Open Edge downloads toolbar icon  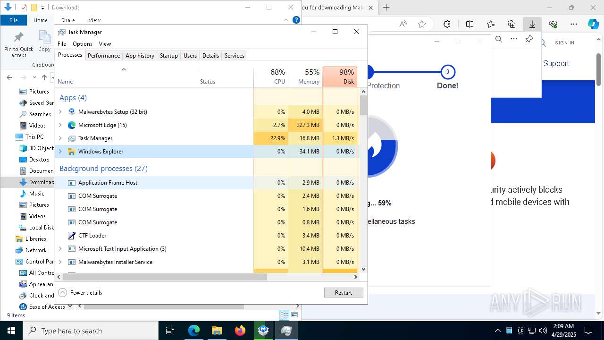point(532,24)
